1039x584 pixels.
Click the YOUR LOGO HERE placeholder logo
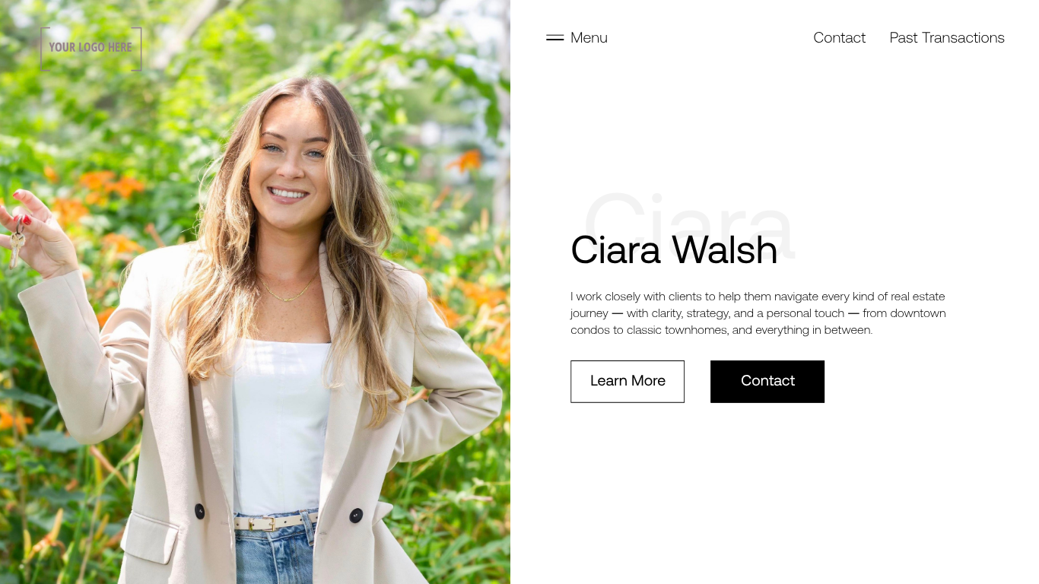click(91, 49)
